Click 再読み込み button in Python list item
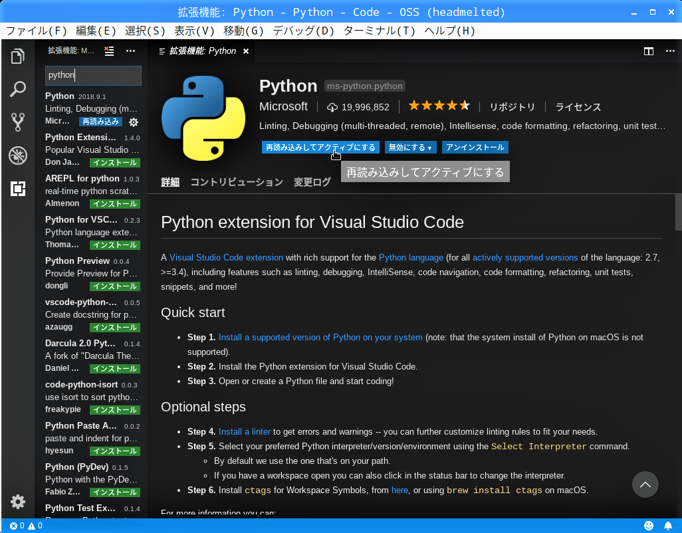Viewport: 682px width, 533px height. click(x=100, y=122)
